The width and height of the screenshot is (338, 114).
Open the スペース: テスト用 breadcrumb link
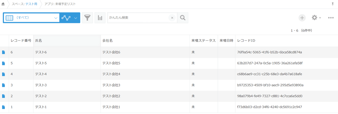pos(25,4)
